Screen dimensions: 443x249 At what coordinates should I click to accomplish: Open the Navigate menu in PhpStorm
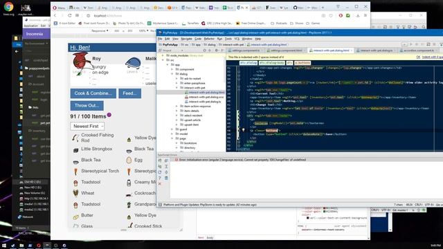(186, 39)
